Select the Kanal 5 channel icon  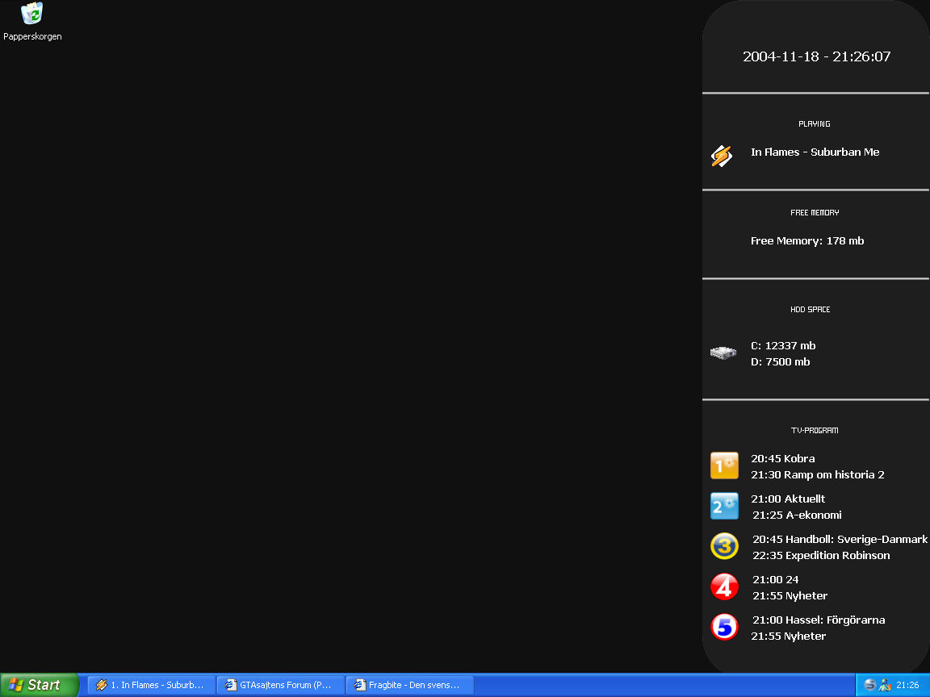(724, 627)
